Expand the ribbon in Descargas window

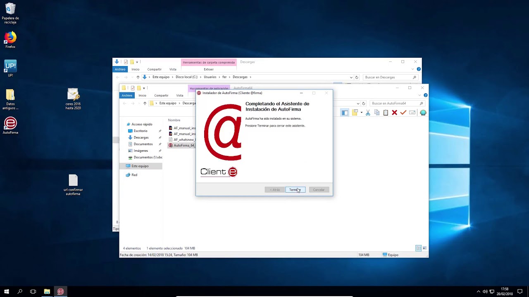coord(413,69)
